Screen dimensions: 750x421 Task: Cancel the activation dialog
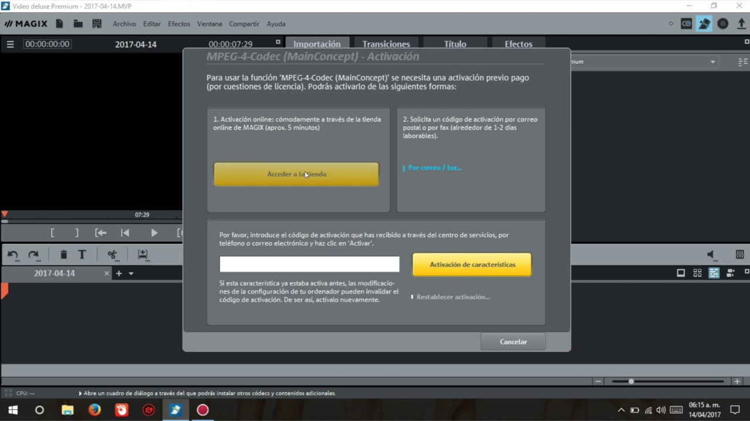[513, 342]
